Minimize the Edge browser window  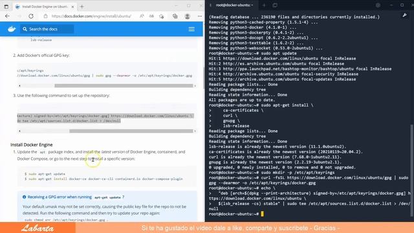176,6
